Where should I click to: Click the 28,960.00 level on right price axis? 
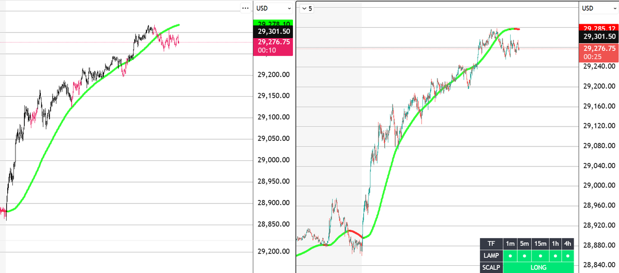click(x=599, y=205)
